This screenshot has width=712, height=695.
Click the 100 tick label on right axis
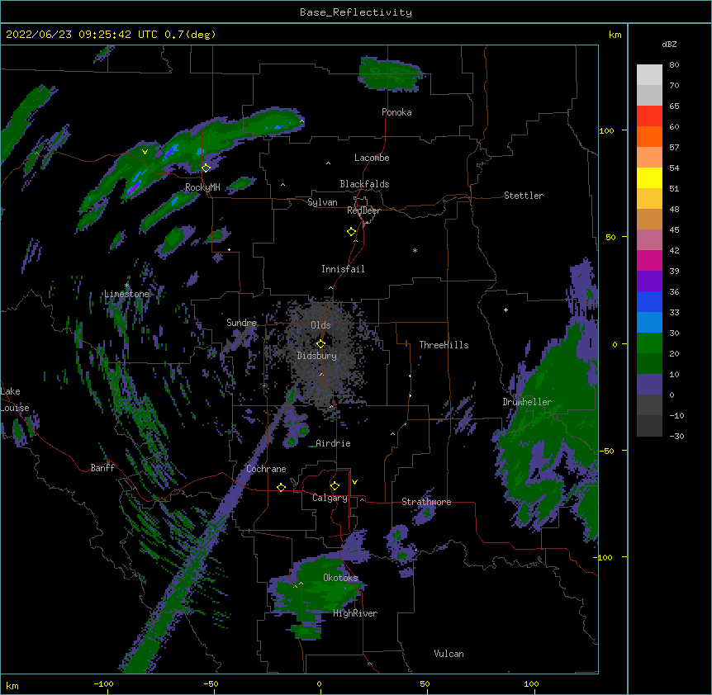(x=606, y=130)
